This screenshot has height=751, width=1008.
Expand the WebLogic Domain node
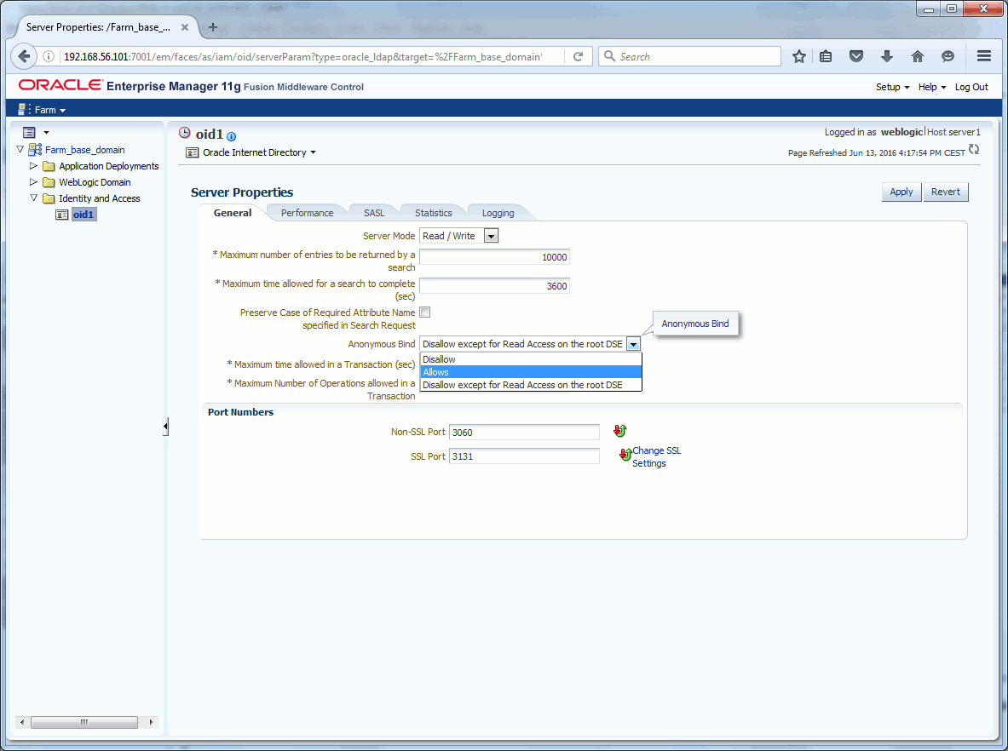pos(33,182)
